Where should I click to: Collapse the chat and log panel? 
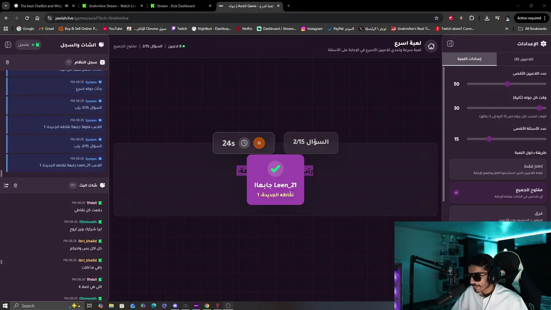tap(8, 45)
